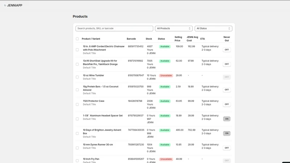The image size is (290, 163).
Task: Click the JENNiAPP brand name
Action: coord(14,5)
